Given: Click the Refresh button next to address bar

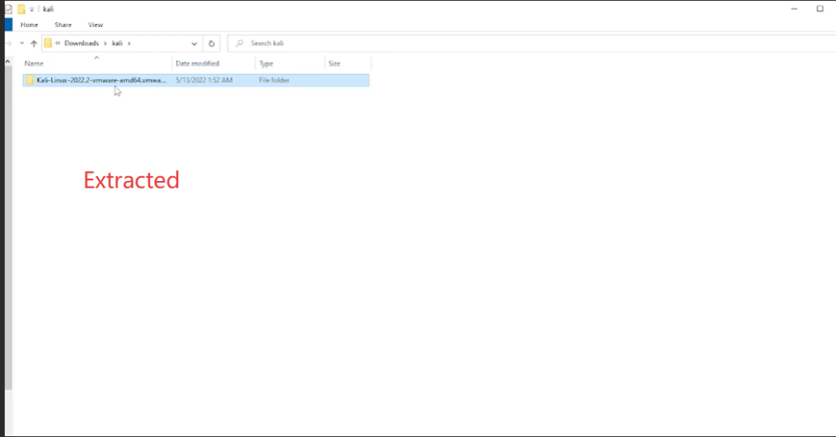Looking at the screenshot, I should coord(211,44).
